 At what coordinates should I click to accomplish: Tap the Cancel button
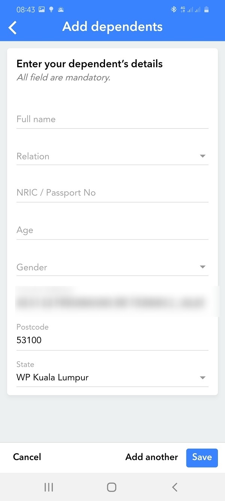click(27, 457)
